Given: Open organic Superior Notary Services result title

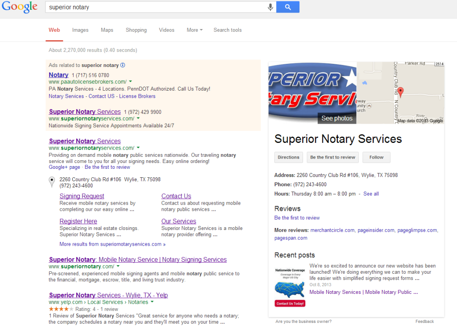Looking at the screenshot, I should (x=85, y=141).
